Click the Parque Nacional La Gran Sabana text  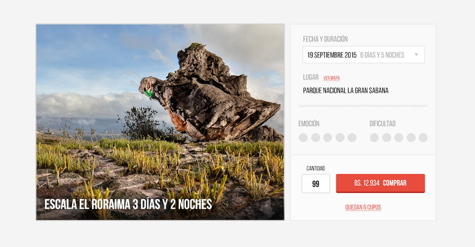coord(346,90)
